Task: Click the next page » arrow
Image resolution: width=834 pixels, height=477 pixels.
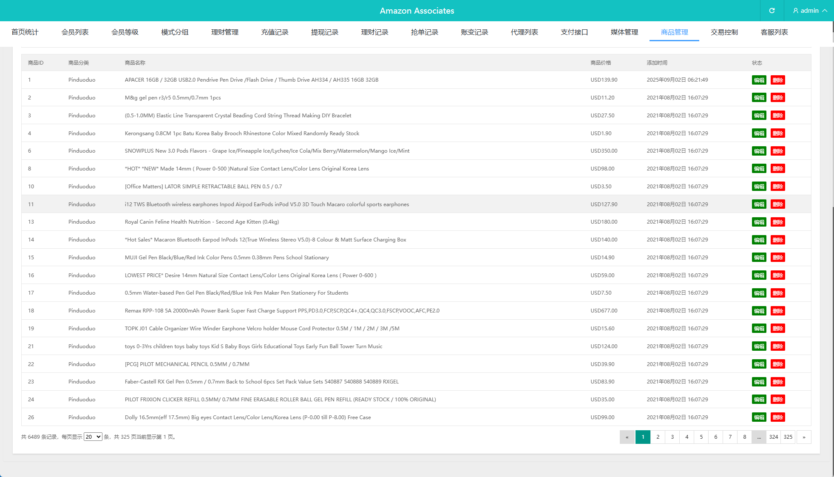Action: [x=804, y=437]
